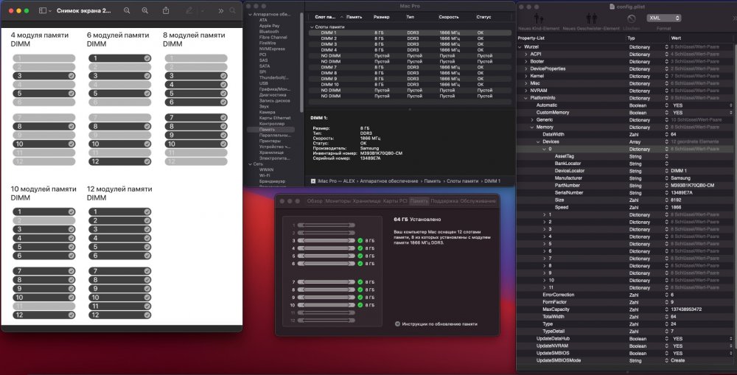Image resolution: width=737 pixels, height=375 pixels.
Task: Expand the ACPI dictionary
Action: [x=526, y=54]
